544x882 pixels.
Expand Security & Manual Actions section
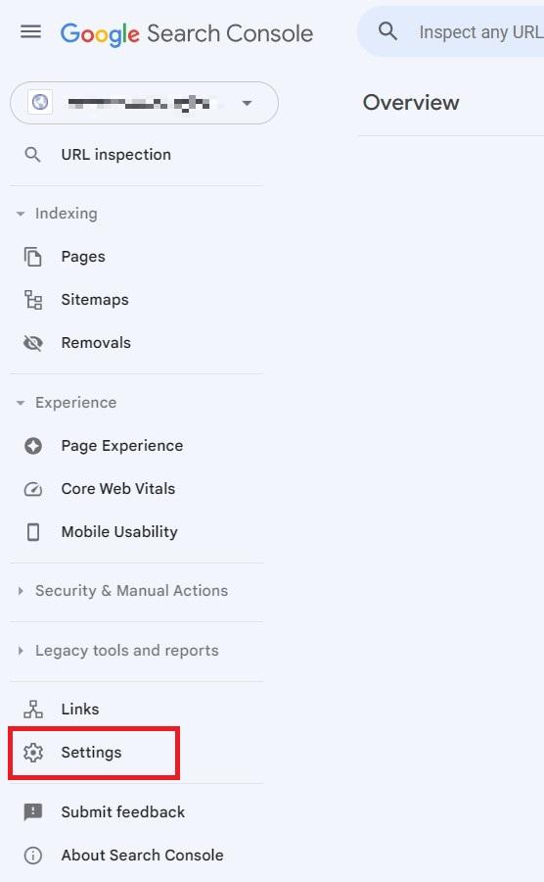(x=122, y=591)
